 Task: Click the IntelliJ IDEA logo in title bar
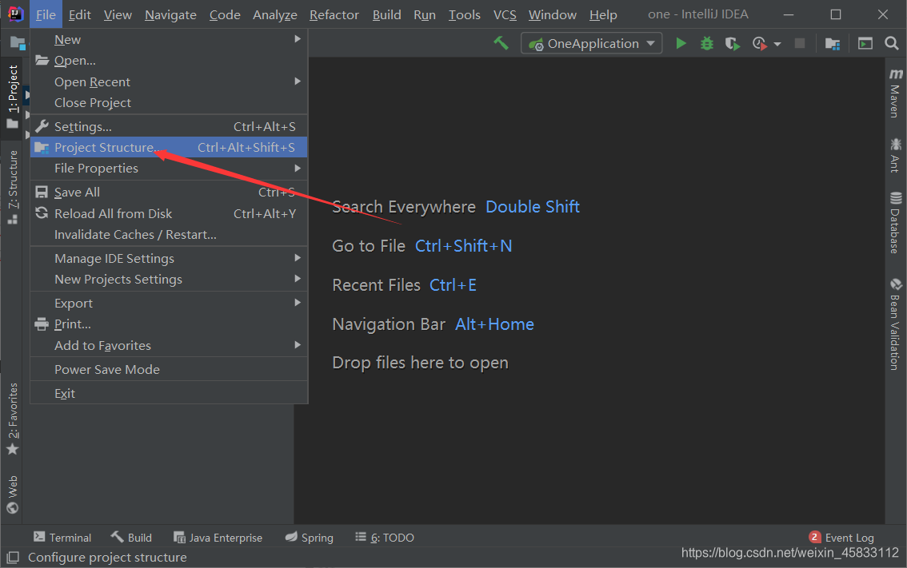point(15,14)
